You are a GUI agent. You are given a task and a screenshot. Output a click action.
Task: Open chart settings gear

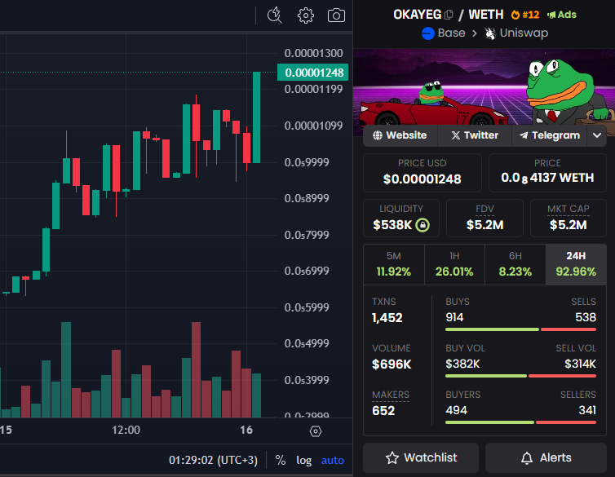(306, 15)
